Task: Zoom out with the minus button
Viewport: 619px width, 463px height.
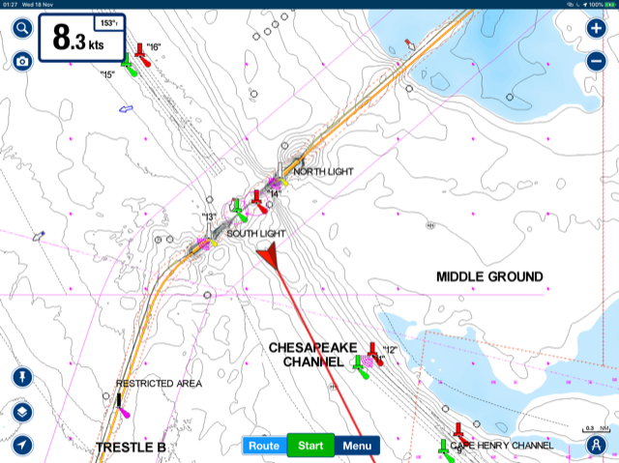Action: (x=597, y=61)
